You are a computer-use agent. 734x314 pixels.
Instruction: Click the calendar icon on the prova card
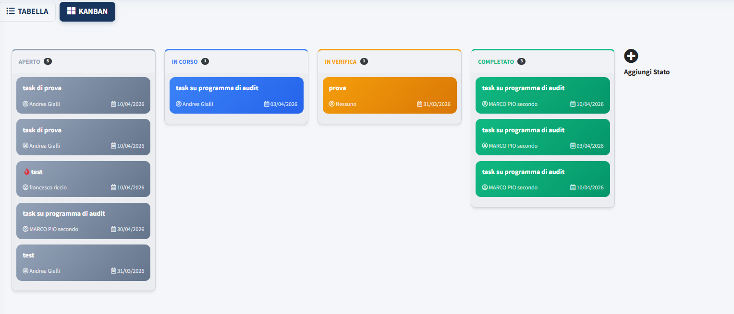point(419,104)
